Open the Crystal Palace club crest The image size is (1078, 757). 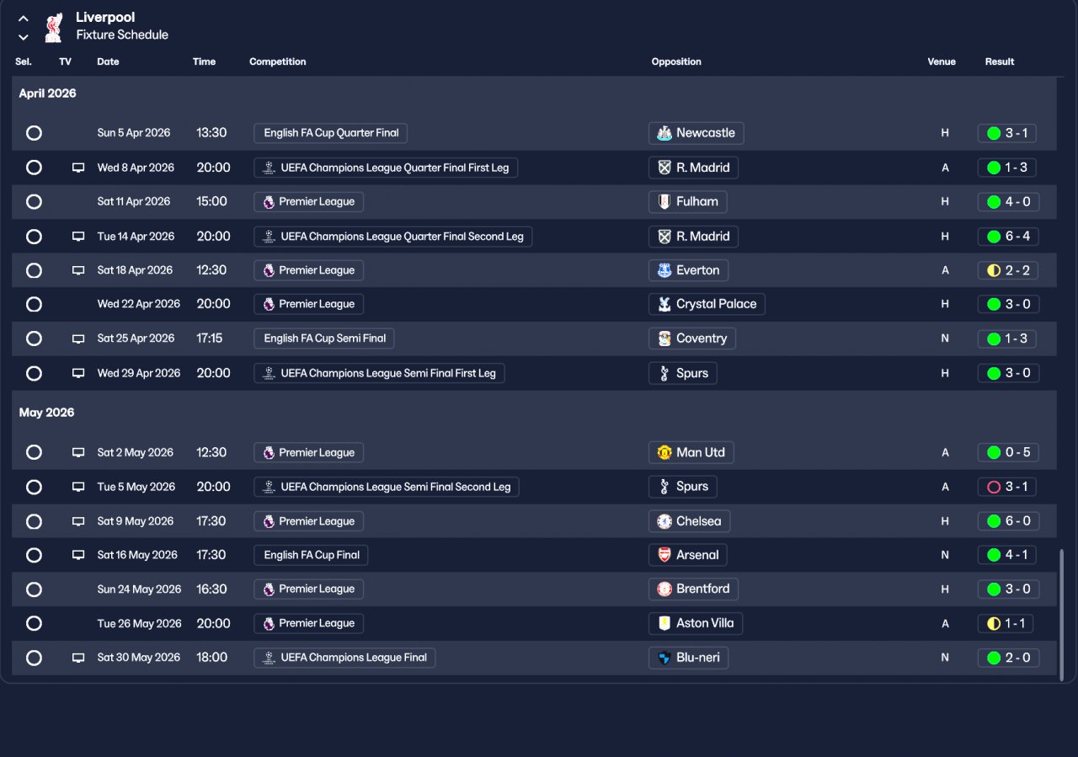point(664,304)
